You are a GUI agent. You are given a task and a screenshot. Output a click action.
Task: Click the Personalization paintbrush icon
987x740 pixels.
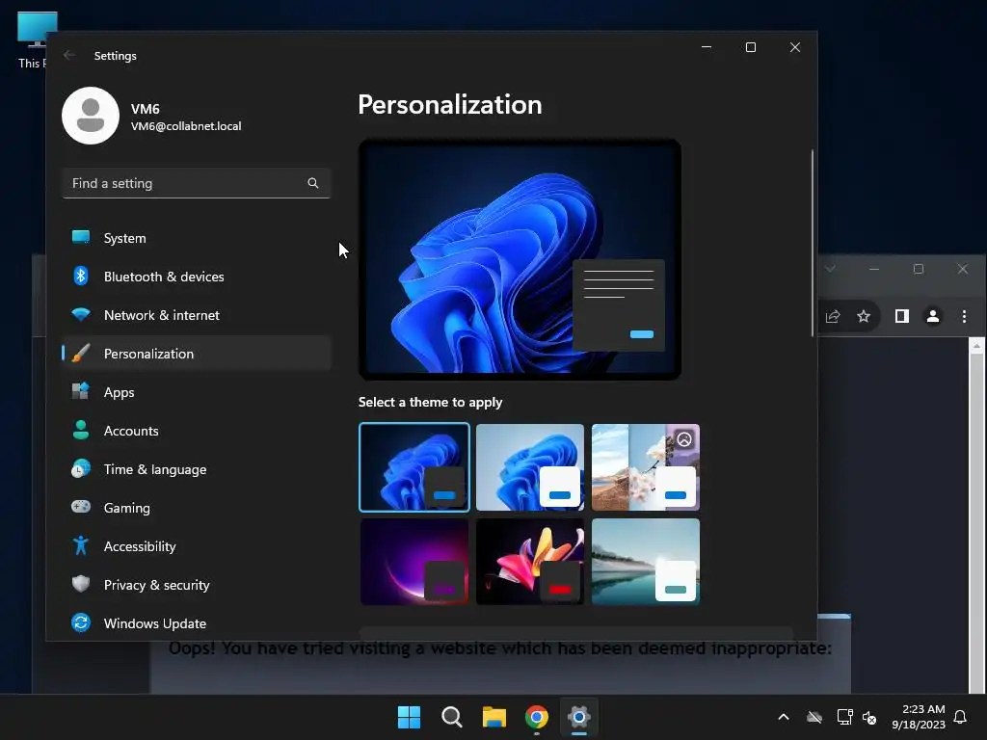click(x=81, y=353)
